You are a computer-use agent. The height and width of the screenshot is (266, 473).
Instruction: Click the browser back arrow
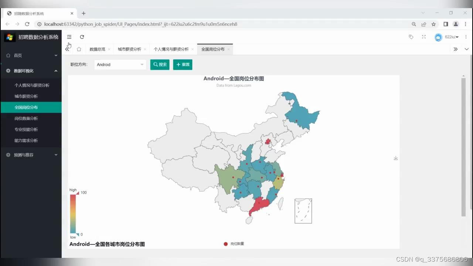click(x=7, y=24)
